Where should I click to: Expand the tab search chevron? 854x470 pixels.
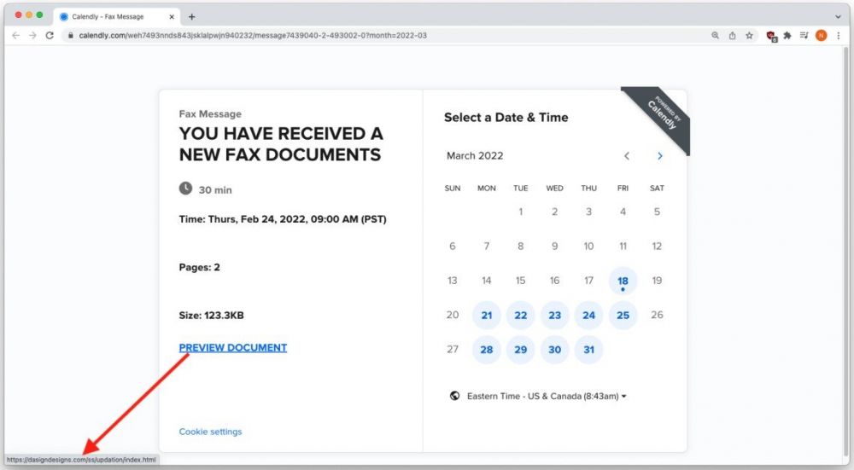838,16
